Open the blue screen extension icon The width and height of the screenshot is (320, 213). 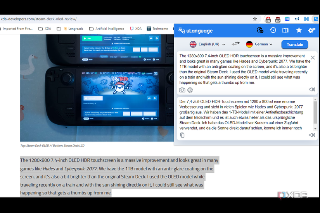point(287,19)
